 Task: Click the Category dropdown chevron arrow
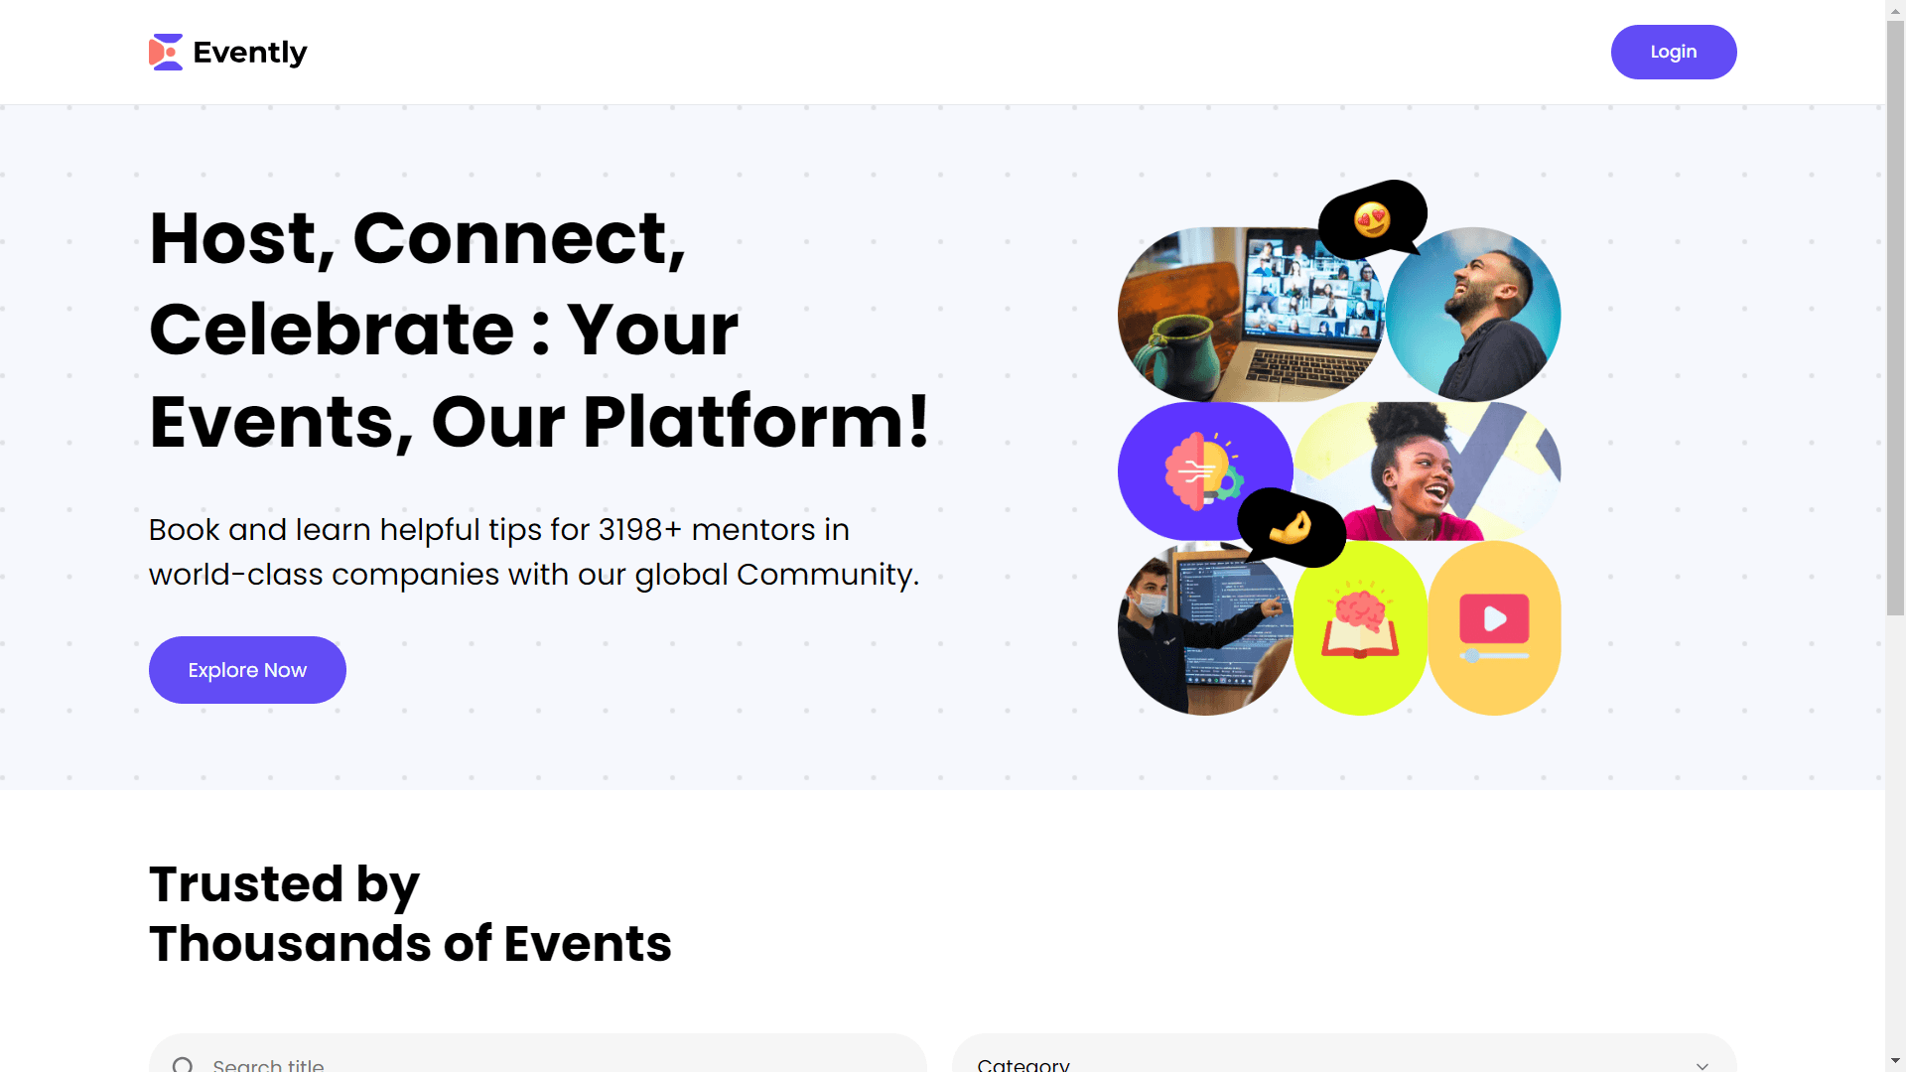(1702, 1065)
